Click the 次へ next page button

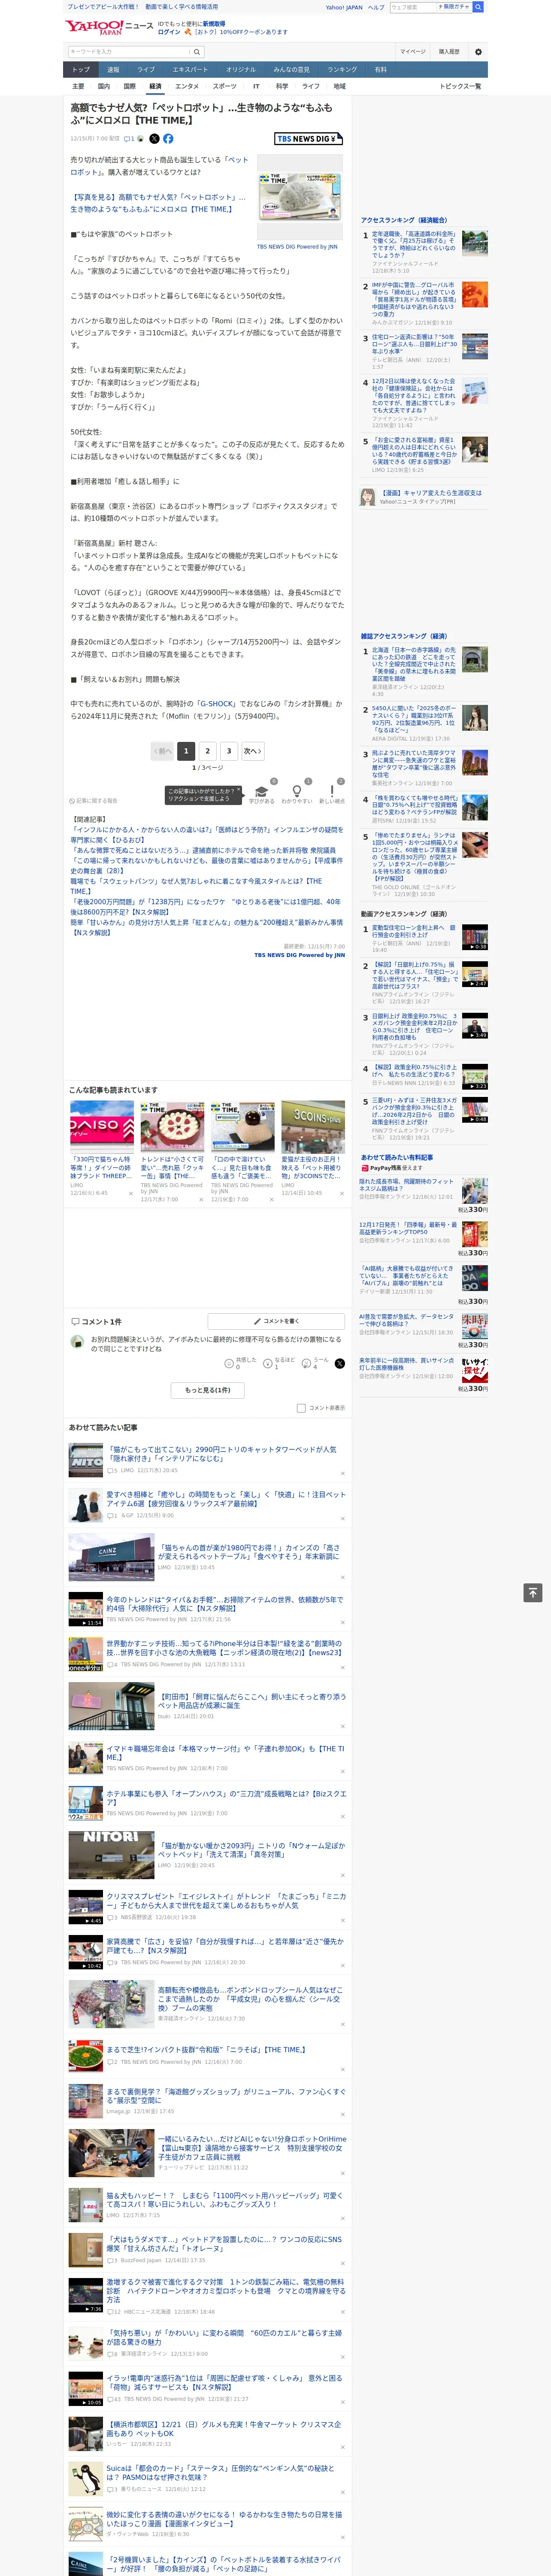253,751
